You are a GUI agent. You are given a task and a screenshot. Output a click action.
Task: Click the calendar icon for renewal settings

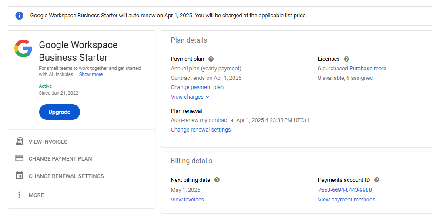[x=19, y=175]
